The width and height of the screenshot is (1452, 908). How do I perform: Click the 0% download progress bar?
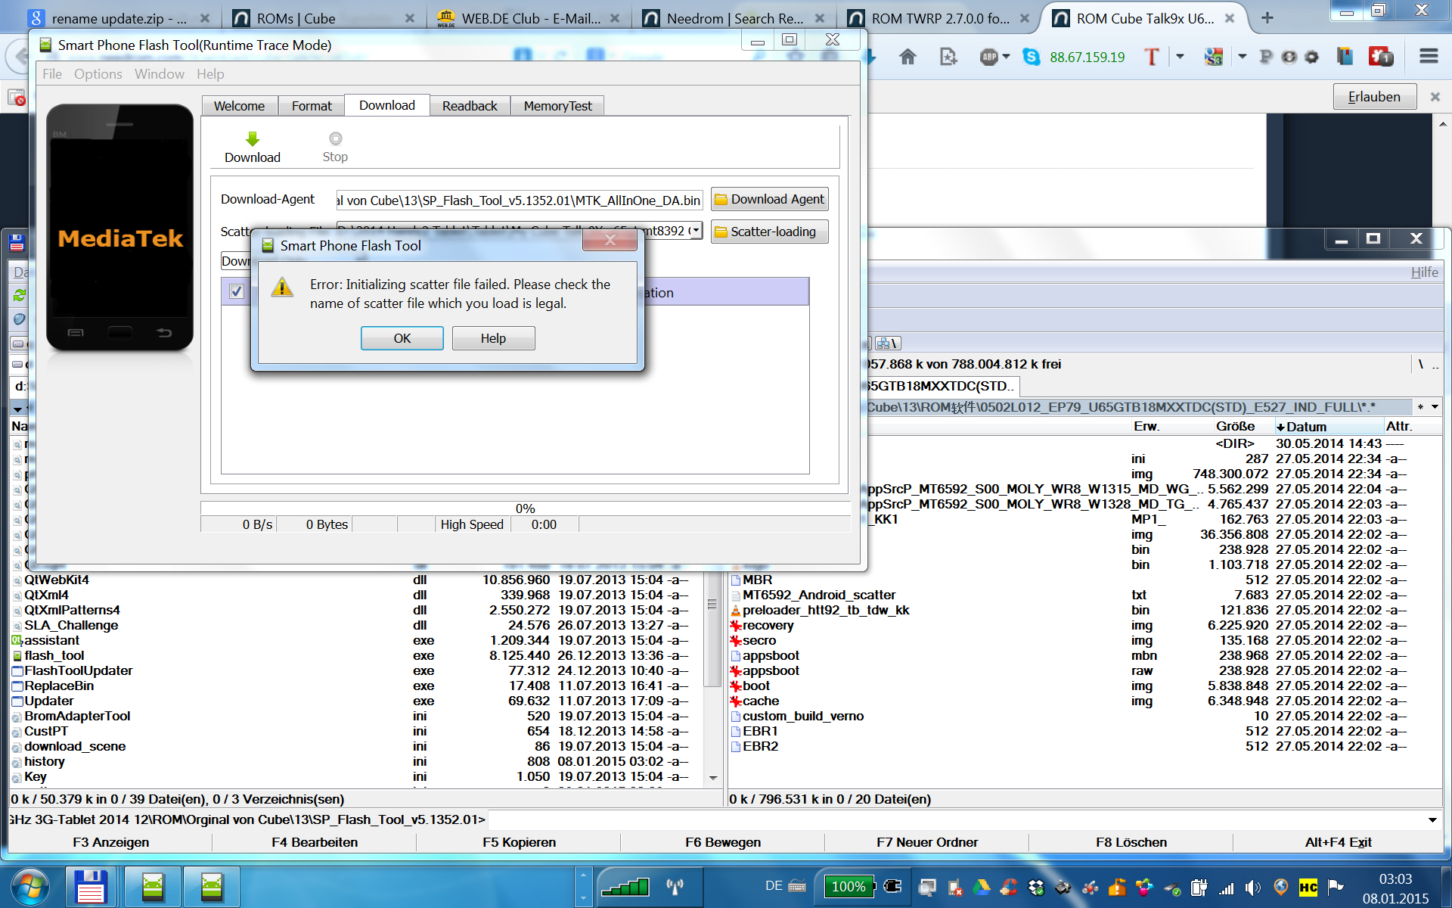(x=525, y=508)
